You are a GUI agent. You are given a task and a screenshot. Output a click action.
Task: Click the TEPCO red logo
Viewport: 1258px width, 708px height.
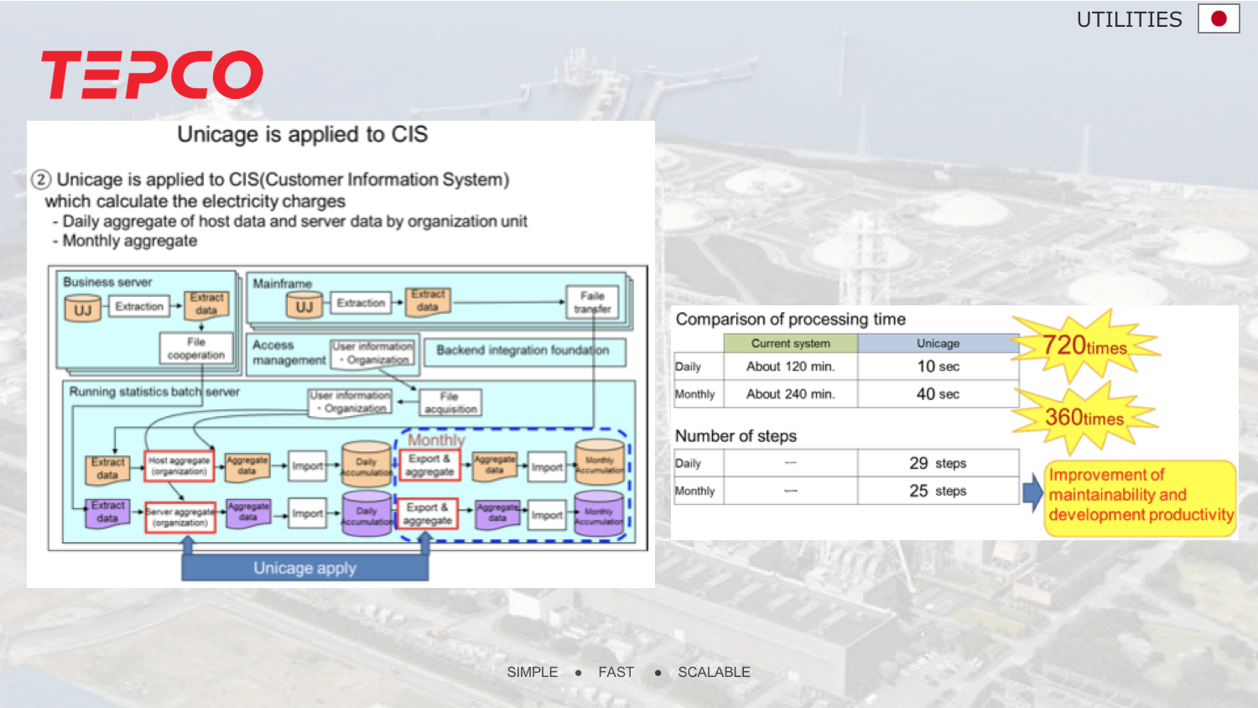pyautogui.click(x=152, y=75)
